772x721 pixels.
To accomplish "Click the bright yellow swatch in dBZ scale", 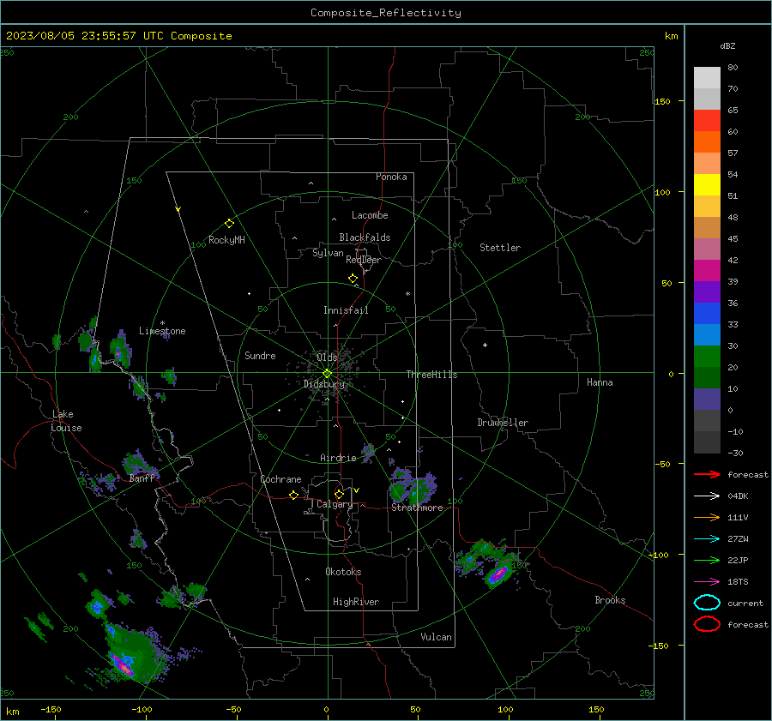I will [707, 184].
